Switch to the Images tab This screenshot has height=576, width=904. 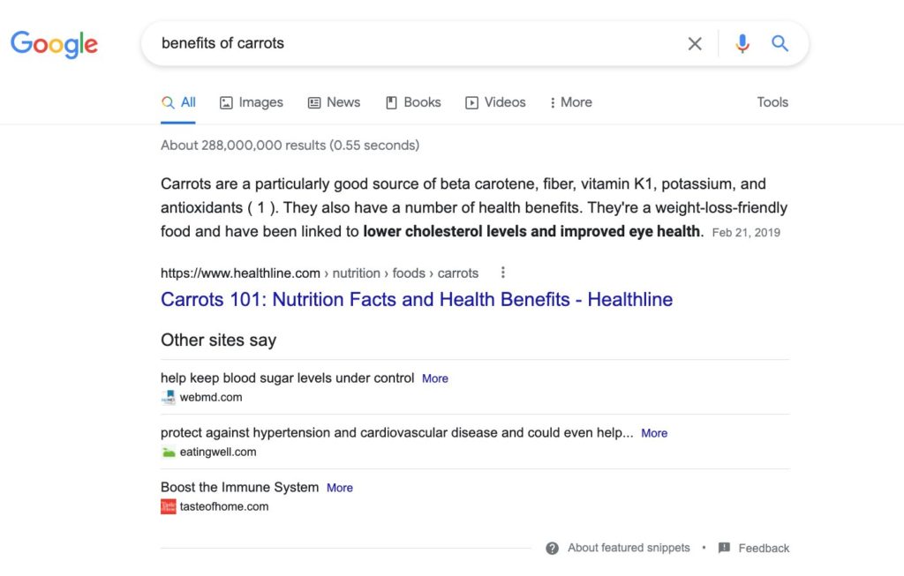point(252,102)
